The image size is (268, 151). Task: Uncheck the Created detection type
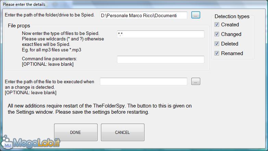coord(217,25)
